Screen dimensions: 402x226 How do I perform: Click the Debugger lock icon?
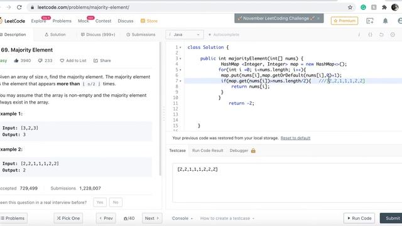point(253,151)
